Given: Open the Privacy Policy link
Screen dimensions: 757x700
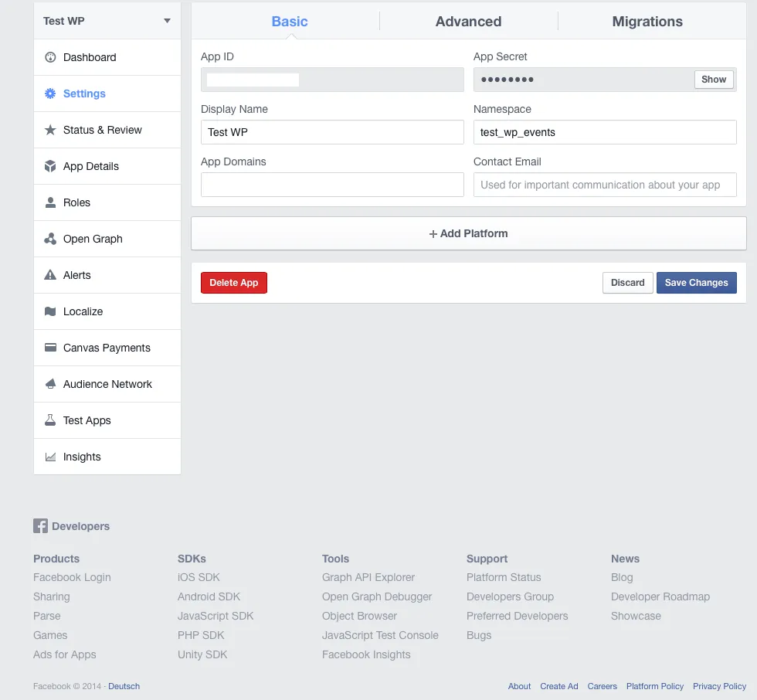Looking at the screenshot, I should coord(719,687).
